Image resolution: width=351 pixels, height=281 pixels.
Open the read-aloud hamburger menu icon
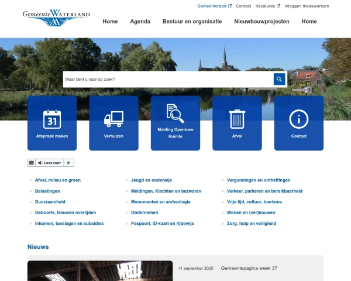click(x=32, y=163)
